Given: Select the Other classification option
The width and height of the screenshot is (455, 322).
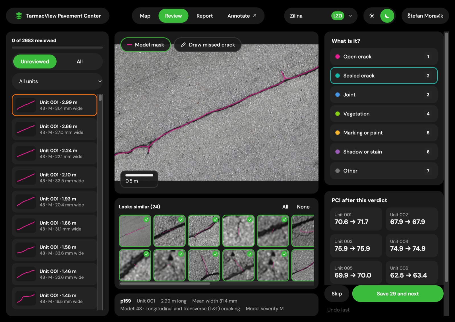Looking at the screenshot, I should coord(384,171).
